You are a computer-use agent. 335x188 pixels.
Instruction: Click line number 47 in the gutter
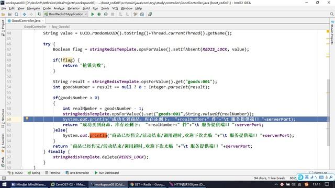tap(9, 49)
